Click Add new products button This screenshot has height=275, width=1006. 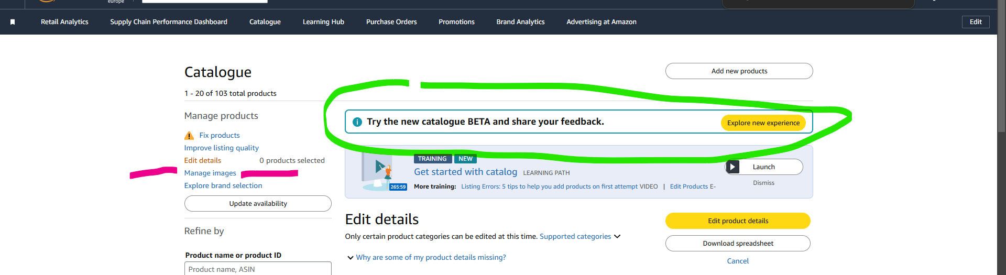pyautogui.click(x=739, y=71)
